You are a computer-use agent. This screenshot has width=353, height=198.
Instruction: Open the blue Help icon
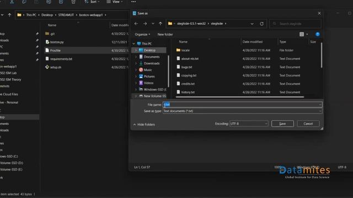318,34
